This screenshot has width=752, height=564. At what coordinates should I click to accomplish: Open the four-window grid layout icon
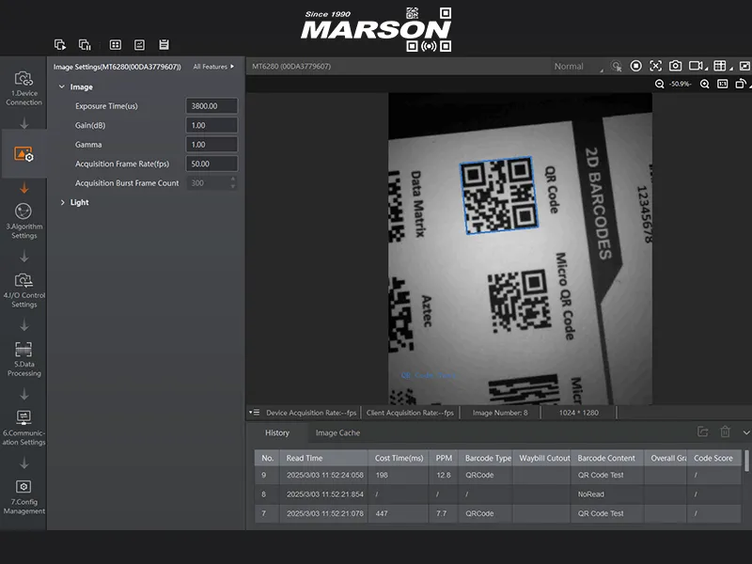(115, 44)
